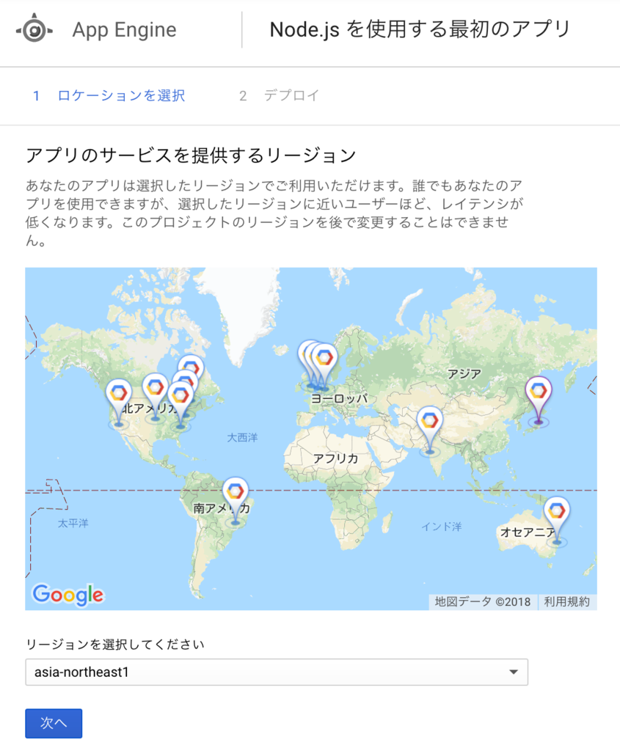
Task: Click the インド洋 ocean label
Action: pos(441,527)
